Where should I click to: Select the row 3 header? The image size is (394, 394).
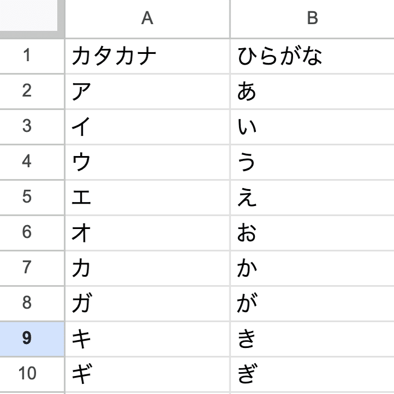[27, 127]
